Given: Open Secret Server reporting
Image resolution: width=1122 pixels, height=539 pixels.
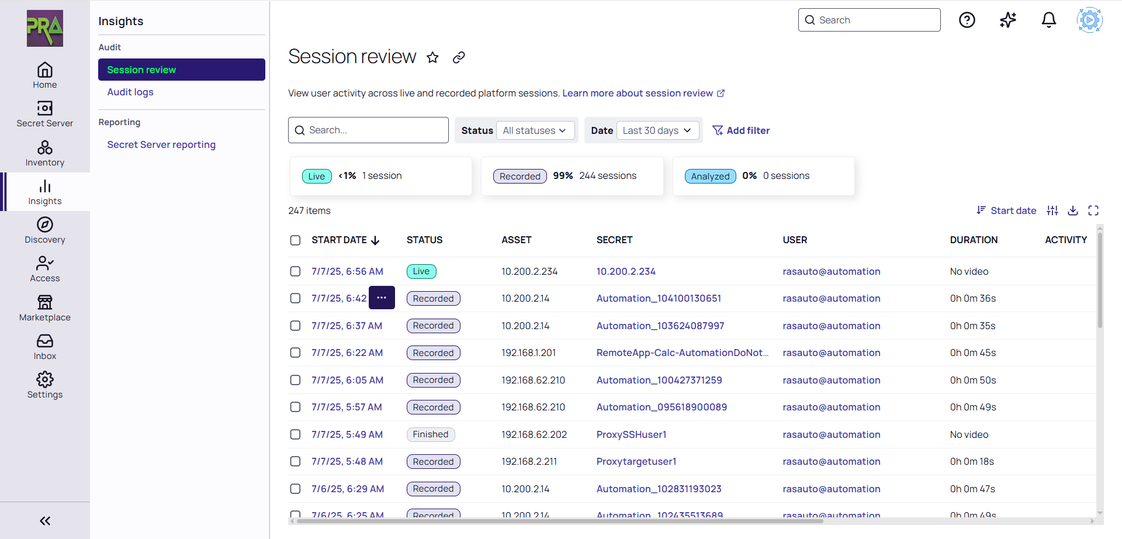Looking at the screenshot, I should click(x=161, y=144).
